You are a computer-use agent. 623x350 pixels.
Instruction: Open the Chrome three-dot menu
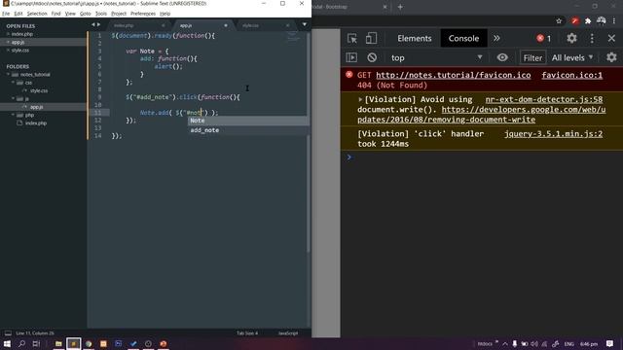[614, 21]
